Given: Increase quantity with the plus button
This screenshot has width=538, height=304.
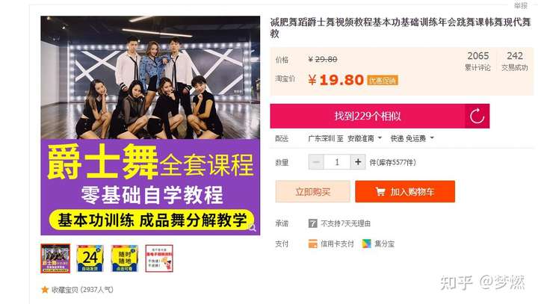Looking at the screenshot, I should point(358,162).
